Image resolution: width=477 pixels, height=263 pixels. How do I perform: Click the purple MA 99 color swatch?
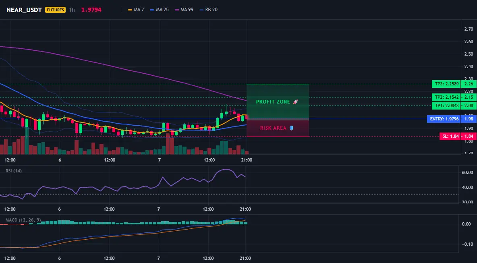click(x=177, y=10)
